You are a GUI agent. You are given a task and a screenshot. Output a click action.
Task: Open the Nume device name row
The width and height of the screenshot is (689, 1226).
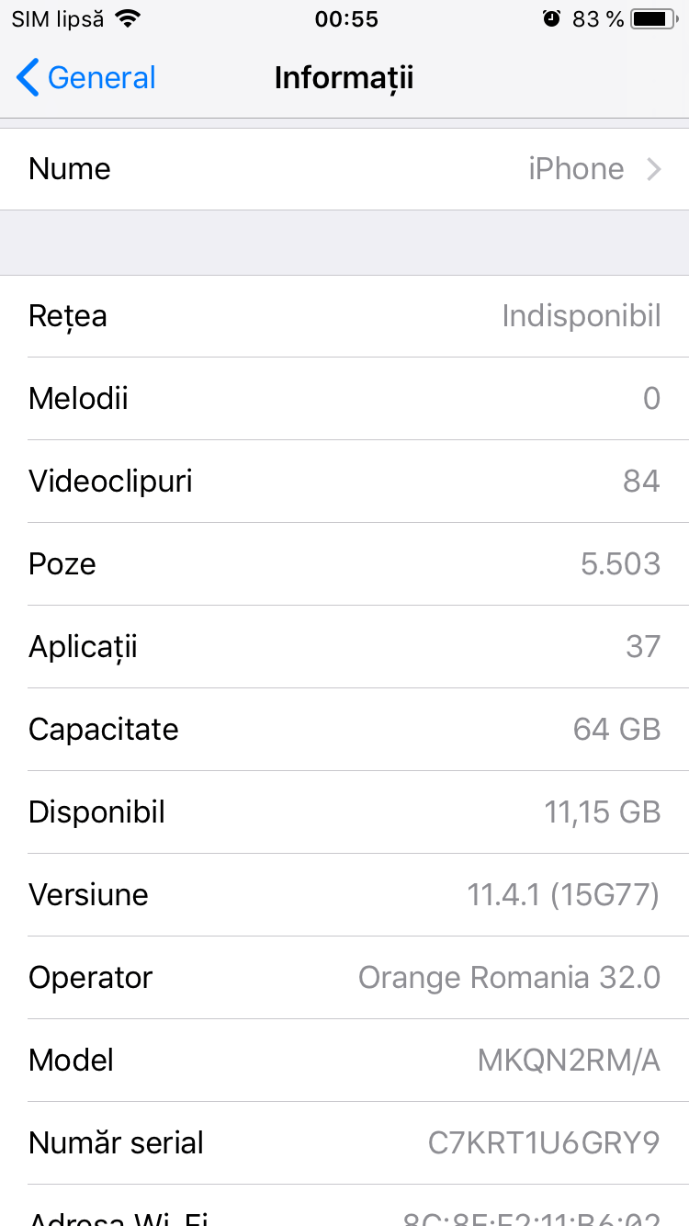(x=344, y=169)
